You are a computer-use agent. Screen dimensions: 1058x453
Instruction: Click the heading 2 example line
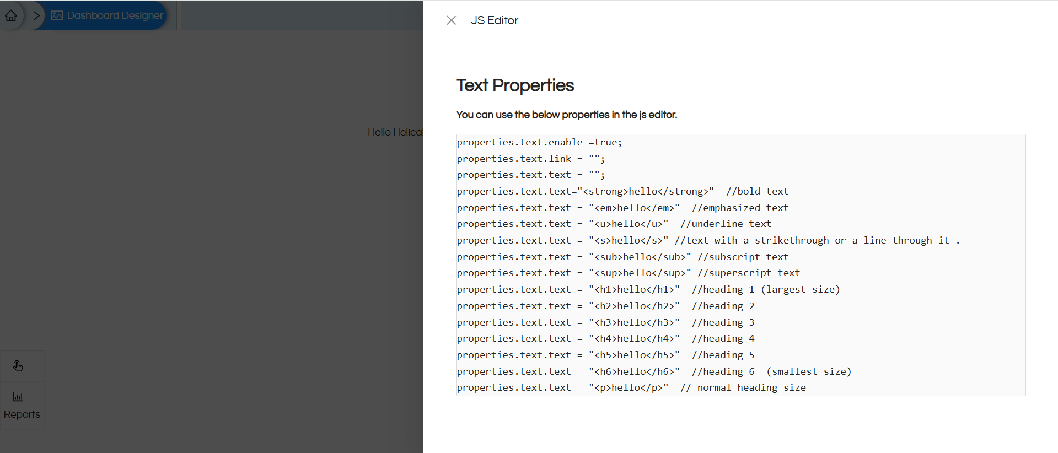[605, 306]
